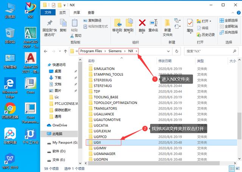Click 全部选择 select all

pos(228,20)
